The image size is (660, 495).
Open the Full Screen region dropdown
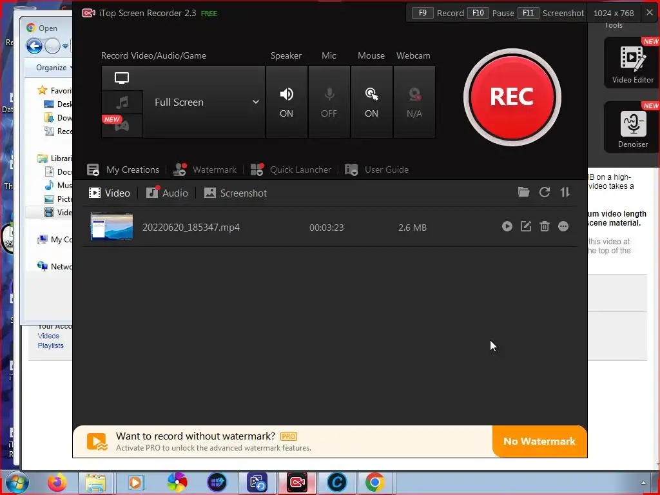pos(204,102)
